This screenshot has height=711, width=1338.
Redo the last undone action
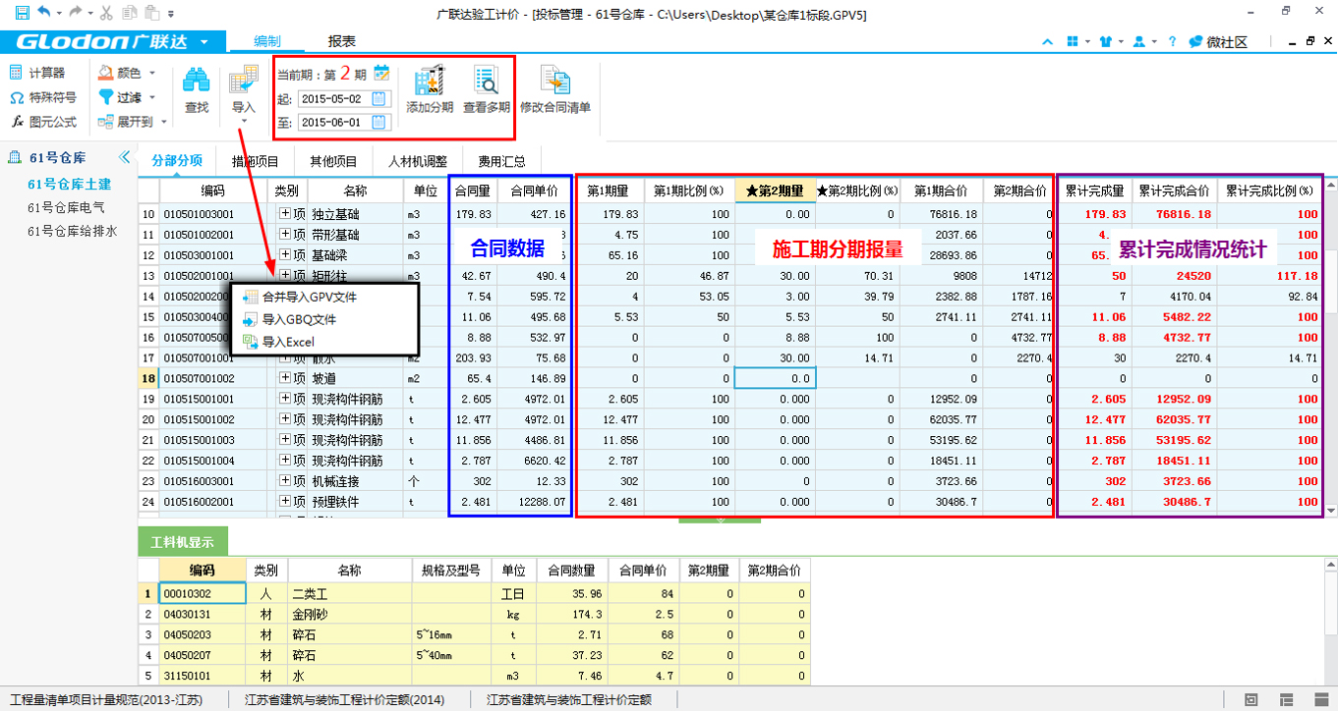pos(75,13)
